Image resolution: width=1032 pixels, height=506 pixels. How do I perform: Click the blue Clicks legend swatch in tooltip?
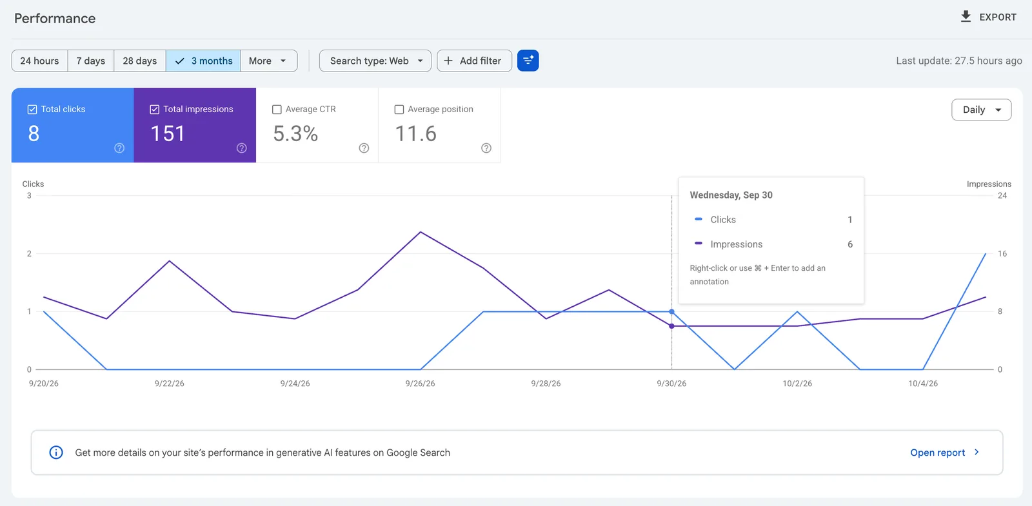[x=699, y=219]
